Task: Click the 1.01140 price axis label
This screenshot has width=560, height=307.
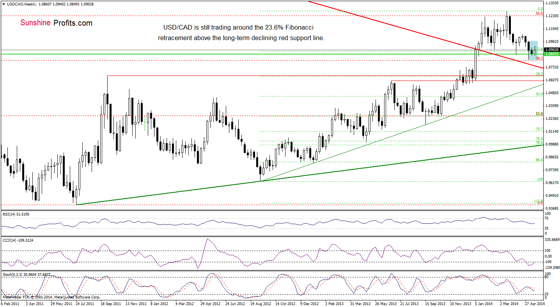Action: tap(553, 132)
